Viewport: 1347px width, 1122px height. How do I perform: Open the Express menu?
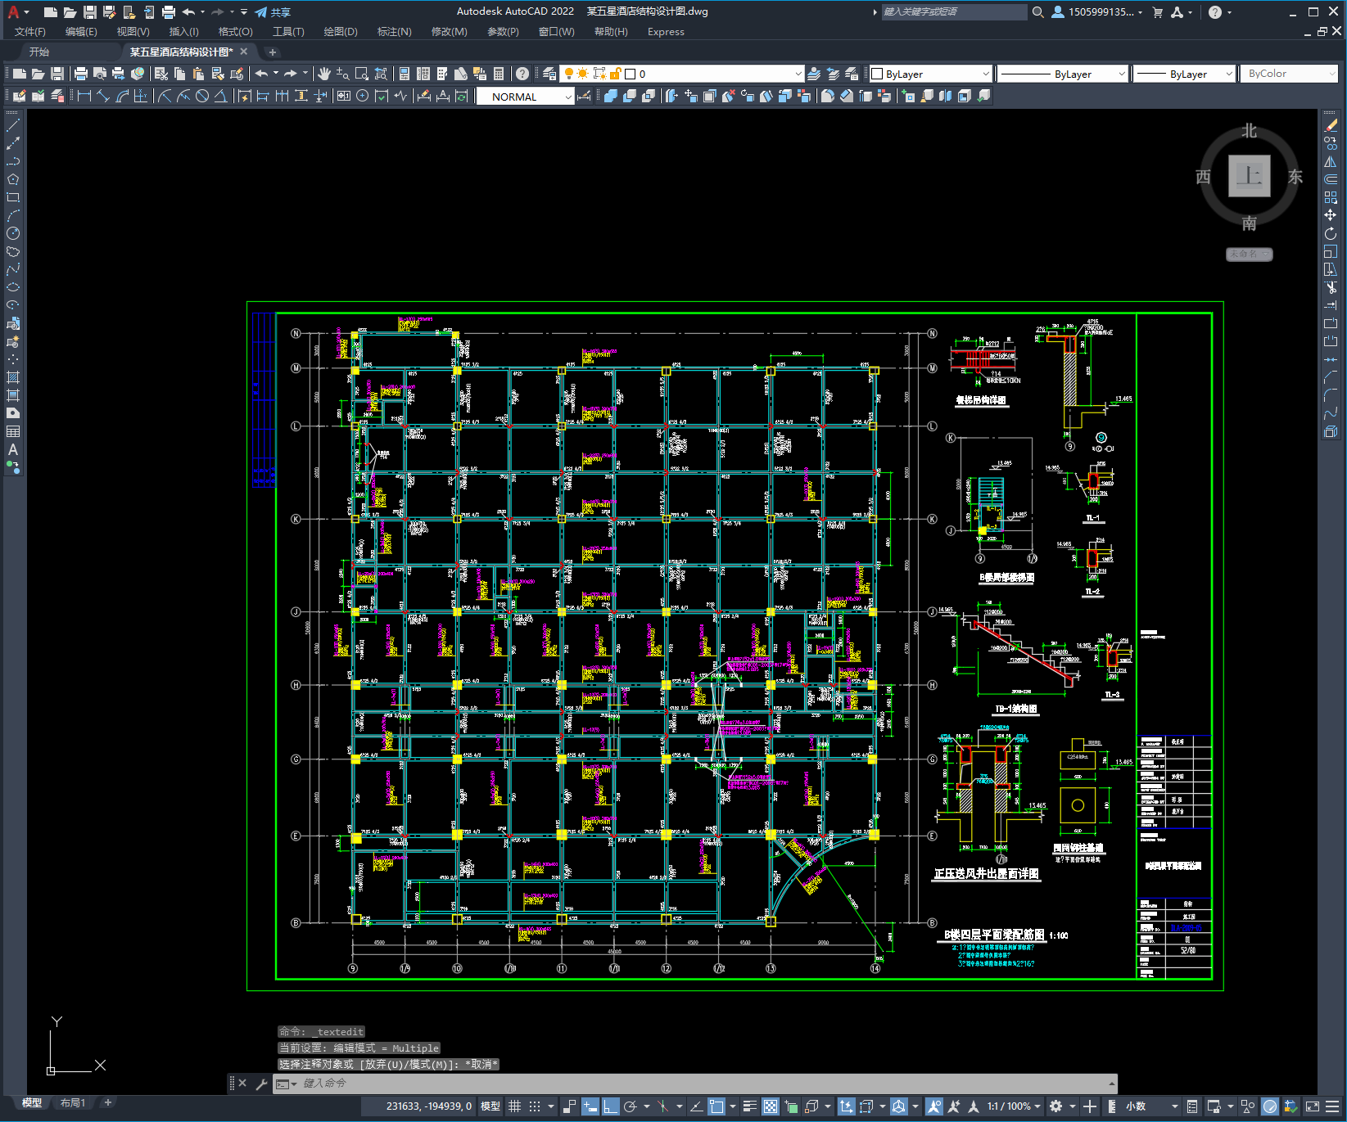(x=666, y=32)
